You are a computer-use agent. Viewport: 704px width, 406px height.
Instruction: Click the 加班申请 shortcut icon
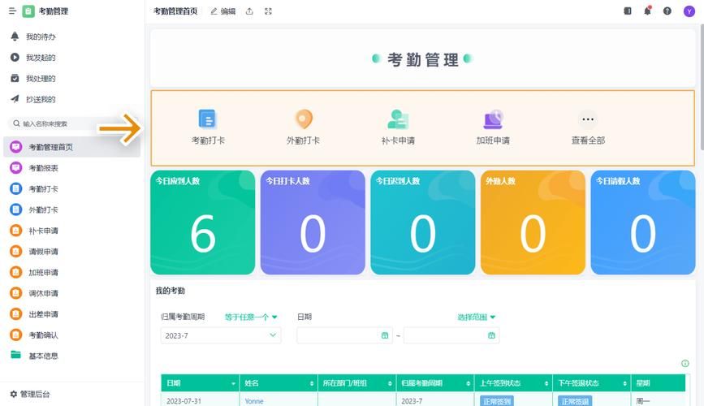coord(493,119)
